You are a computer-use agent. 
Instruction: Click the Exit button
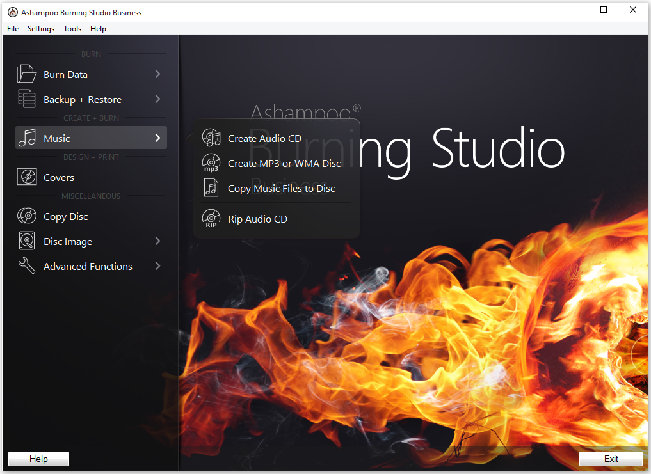(611, 459)
